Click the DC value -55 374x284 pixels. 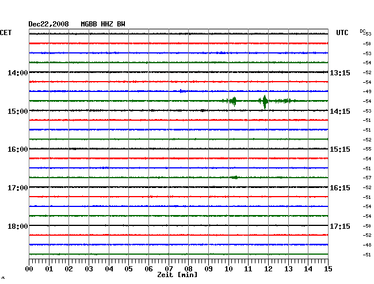[x=367, y=149]
